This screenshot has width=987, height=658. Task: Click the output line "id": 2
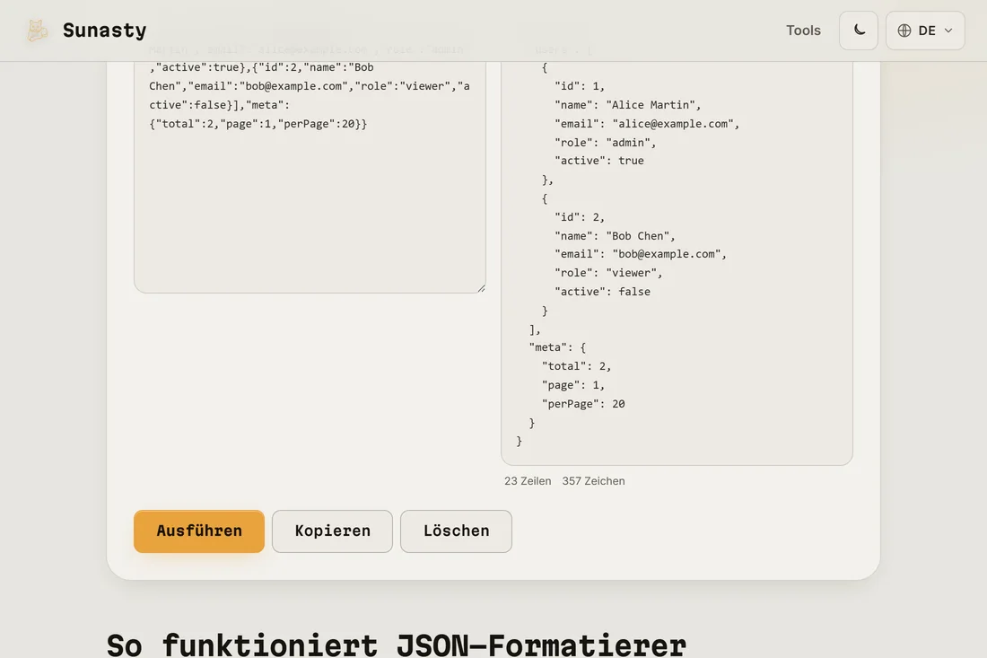click(579, 216)
